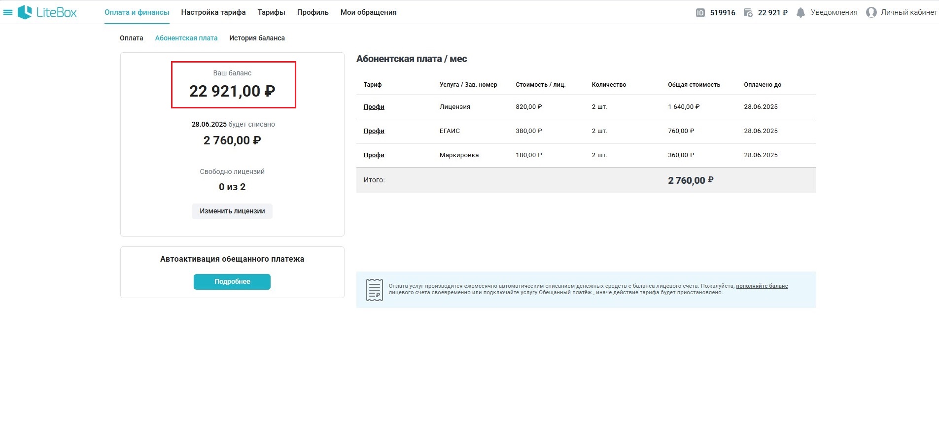Click the Подробнее button
Image resolution: width=939 pixels, height=443 pixels.
[232, 282]
